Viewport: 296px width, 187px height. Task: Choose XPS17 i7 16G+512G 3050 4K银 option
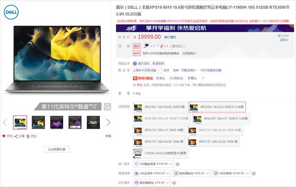tap(215, 130)
